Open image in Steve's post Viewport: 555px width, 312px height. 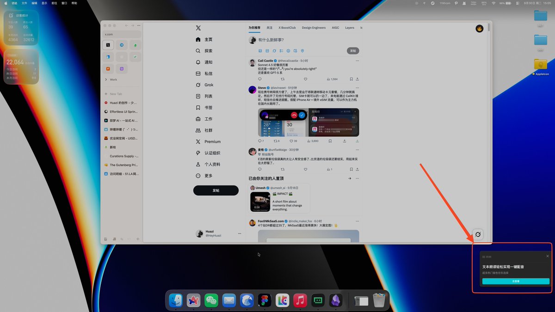[308, 122]
